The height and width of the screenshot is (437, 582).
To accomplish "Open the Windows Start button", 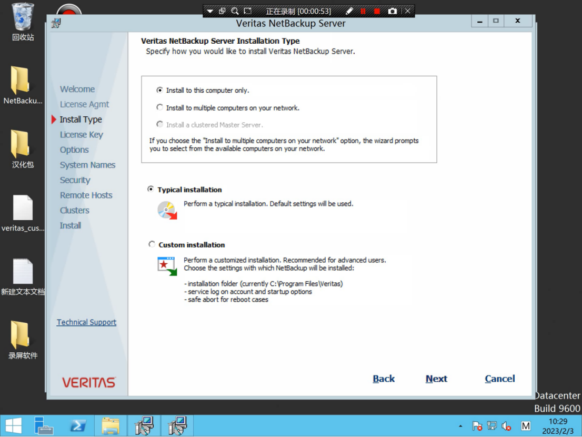I will click(14, 425).
